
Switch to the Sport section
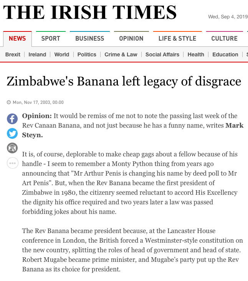pyautogui.click(x=51, y=38)
